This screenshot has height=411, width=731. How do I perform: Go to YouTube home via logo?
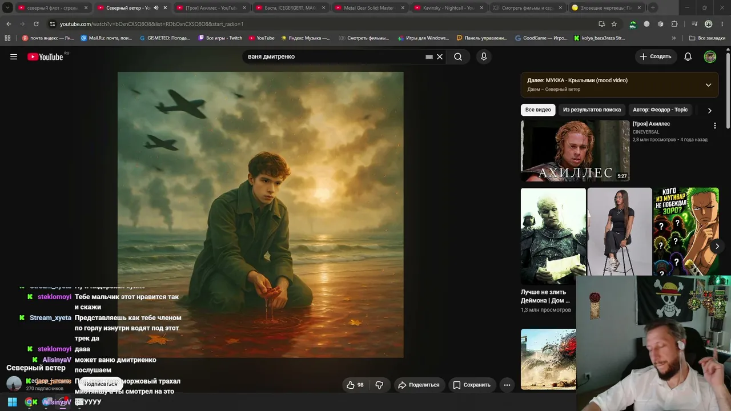46,57
